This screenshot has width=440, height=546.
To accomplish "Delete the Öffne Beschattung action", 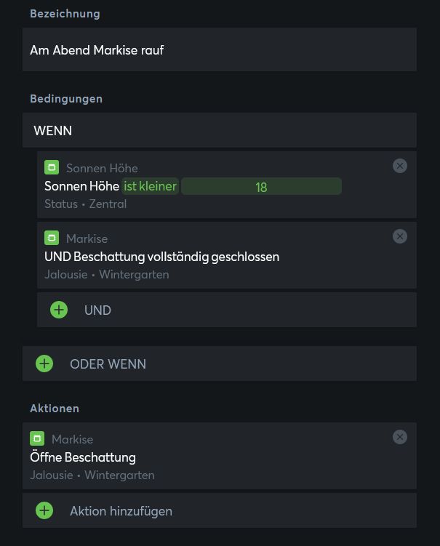I will pos(400,437).
